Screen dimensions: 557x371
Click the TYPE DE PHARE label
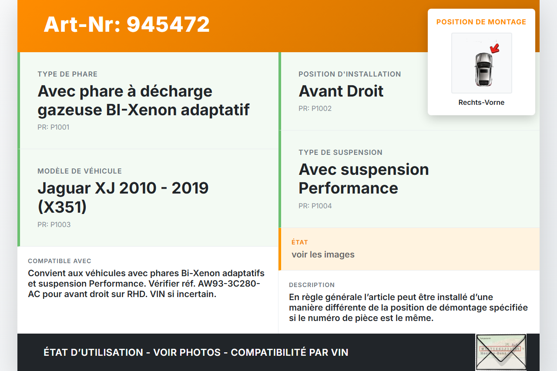pos(67,74)
